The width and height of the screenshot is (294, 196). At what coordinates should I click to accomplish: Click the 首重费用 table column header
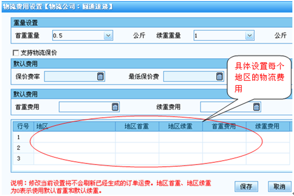[x=224, y=127]
